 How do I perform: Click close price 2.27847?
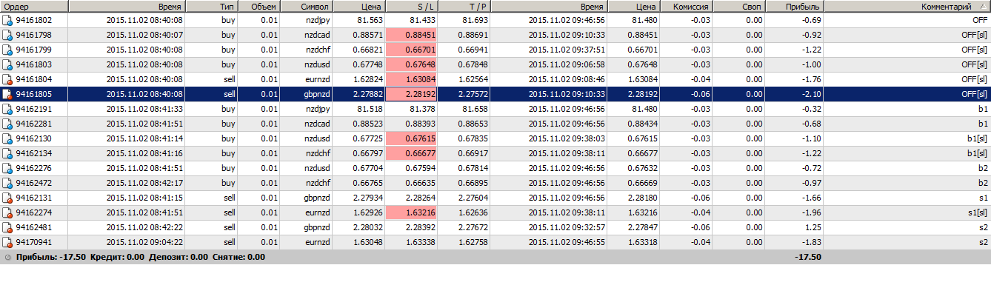coord(643,227)
